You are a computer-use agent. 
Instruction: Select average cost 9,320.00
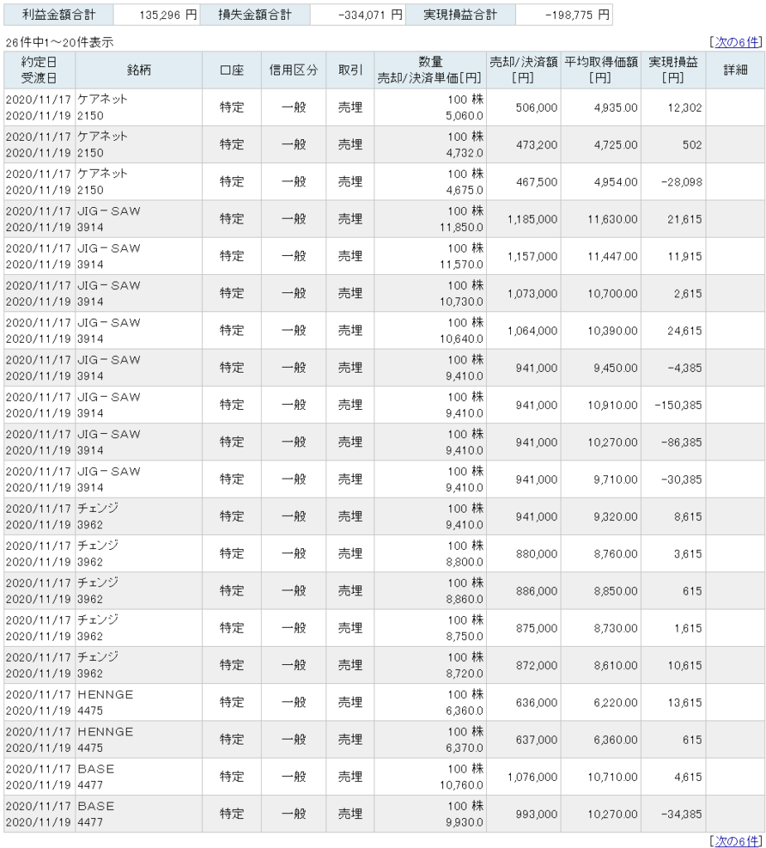point(615,517)
